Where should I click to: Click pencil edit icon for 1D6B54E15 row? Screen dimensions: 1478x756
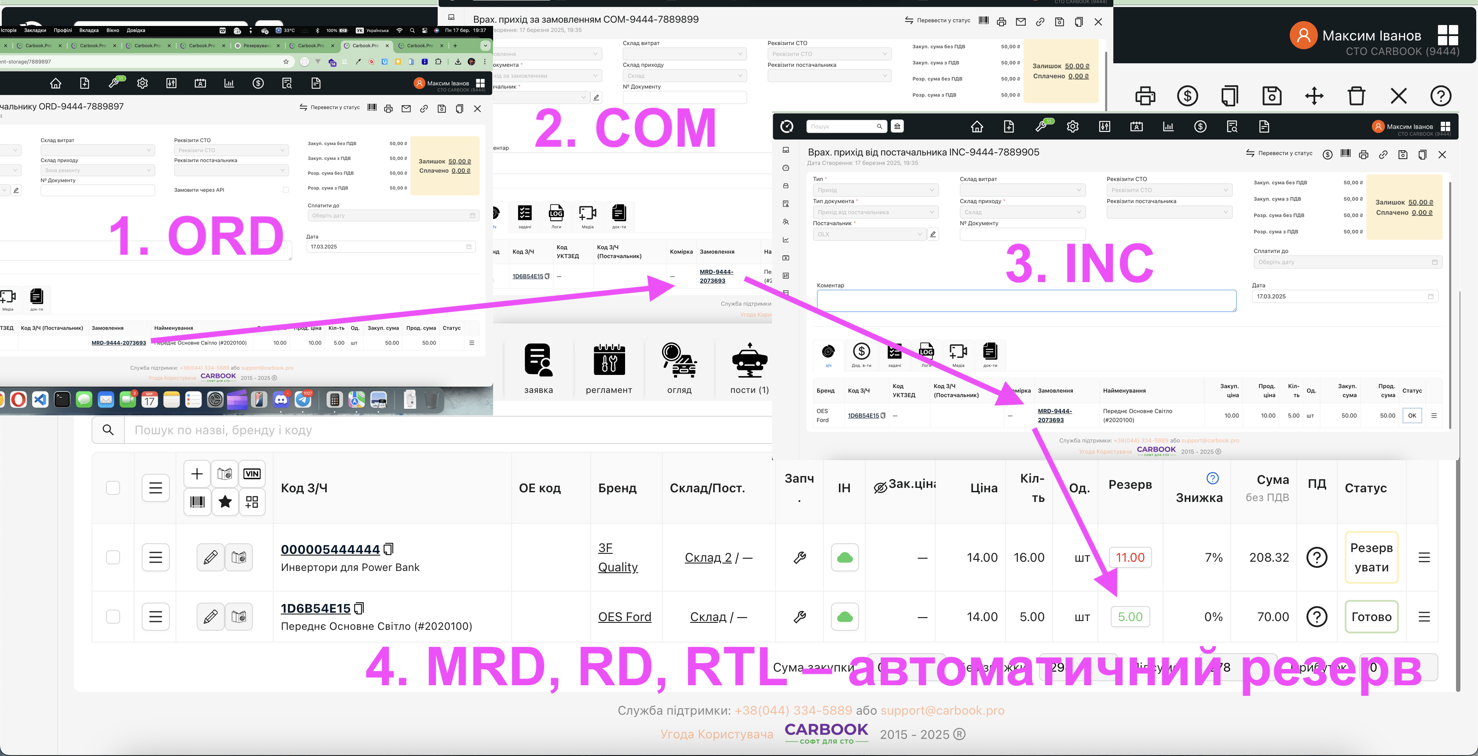tap(210, 617)
